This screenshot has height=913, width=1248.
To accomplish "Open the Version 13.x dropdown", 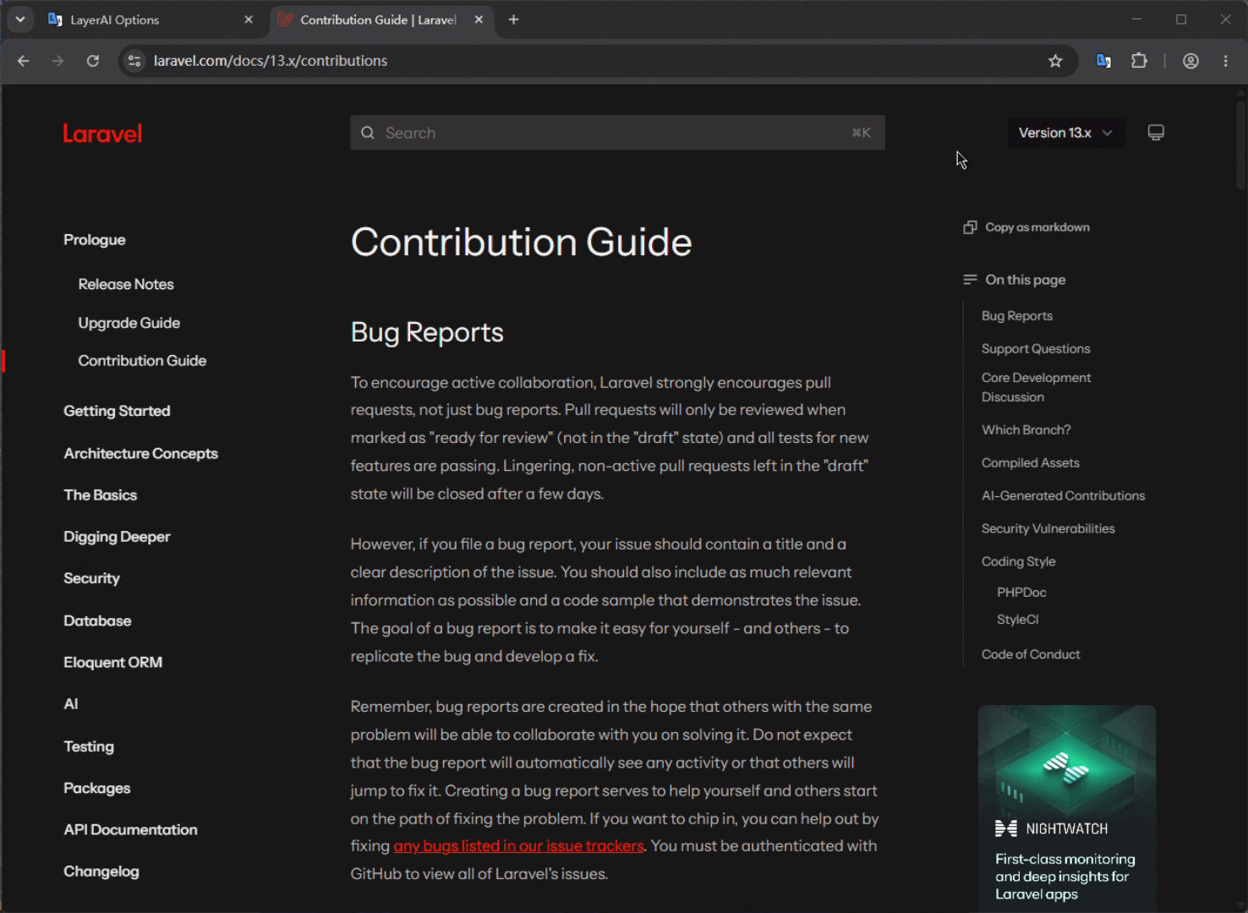I will [1065, 133].
